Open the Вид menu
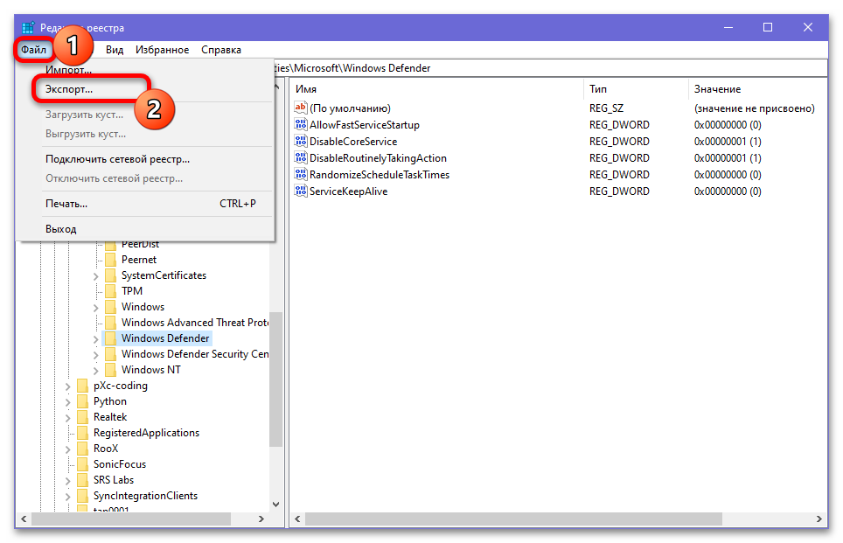 pyautogui.click(x=115, y=50)
